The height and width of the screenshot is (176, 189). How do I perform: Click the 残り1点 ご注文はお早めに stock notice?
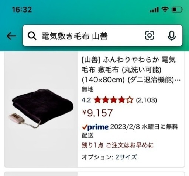pos(117,145)
